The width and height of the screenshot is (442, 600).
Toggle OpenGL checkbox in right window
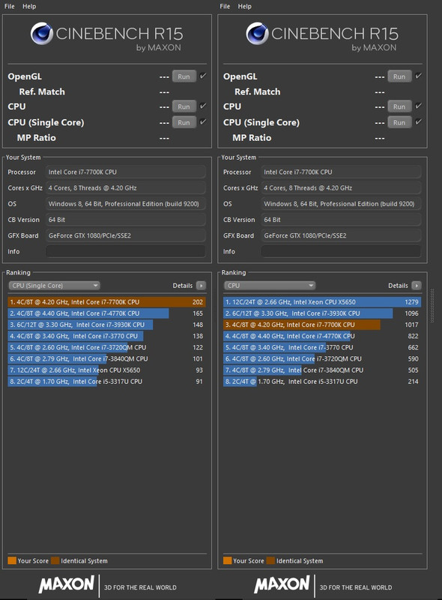pos(419,76)
